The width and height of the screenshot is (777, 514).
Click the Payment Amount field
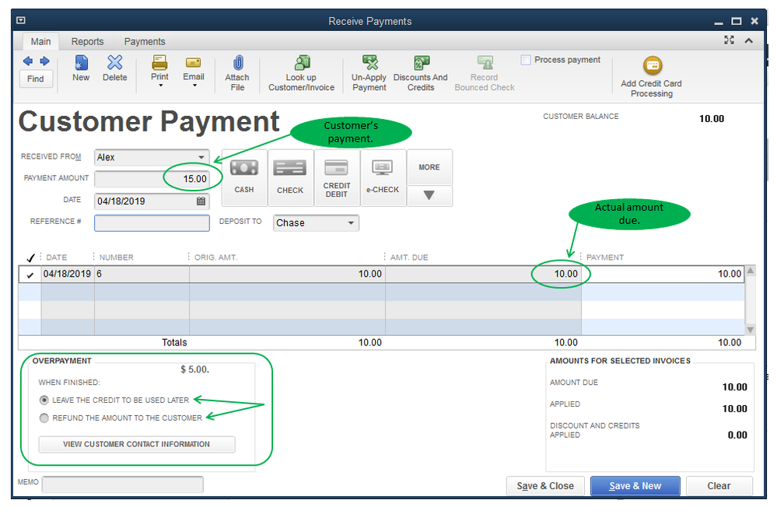pyautogui.click(x=152, y=179)
